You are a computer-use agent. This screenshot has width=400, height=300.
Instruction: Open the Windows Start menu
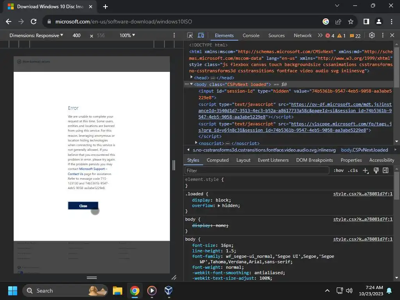coord(12,291)
